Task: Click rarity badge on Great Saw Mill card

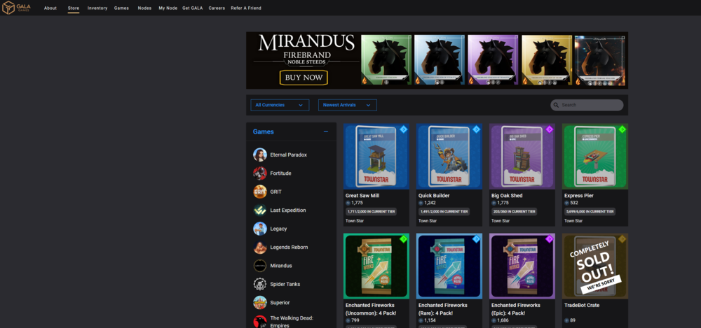Action: 403,129
